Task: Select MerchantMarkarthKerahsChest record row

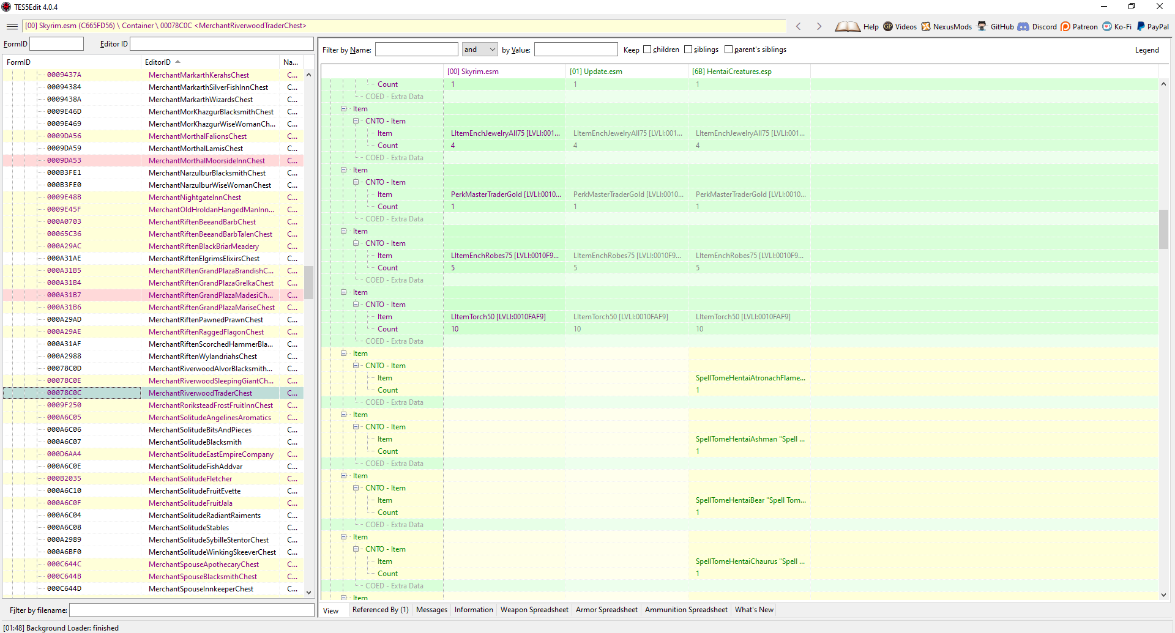Action: pyautogui.click(x=153, y=75)
